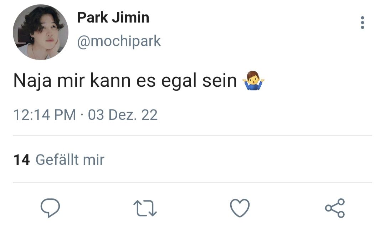Screen dimensions: 385x229
Task: Open the @mochipark round profile picture
Action: 41,32
